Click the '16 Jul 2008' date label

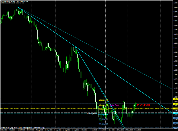click(21, 130)
